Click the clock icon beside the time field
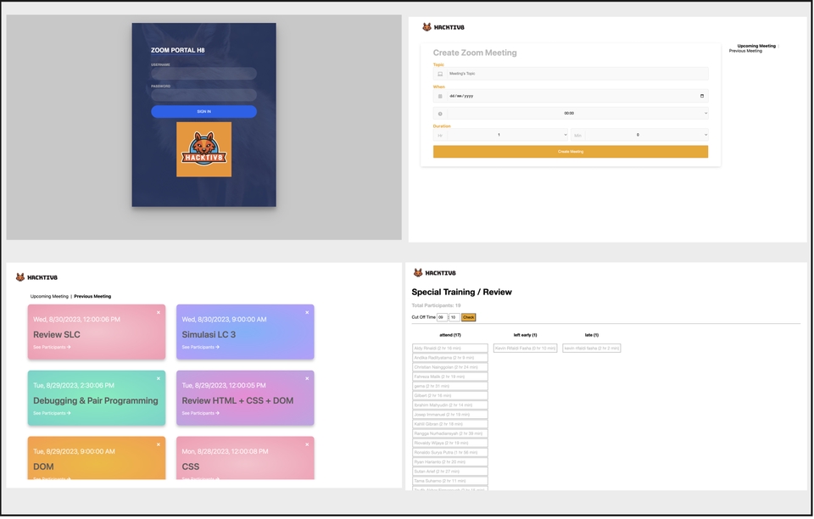 [x=439, y=113]
